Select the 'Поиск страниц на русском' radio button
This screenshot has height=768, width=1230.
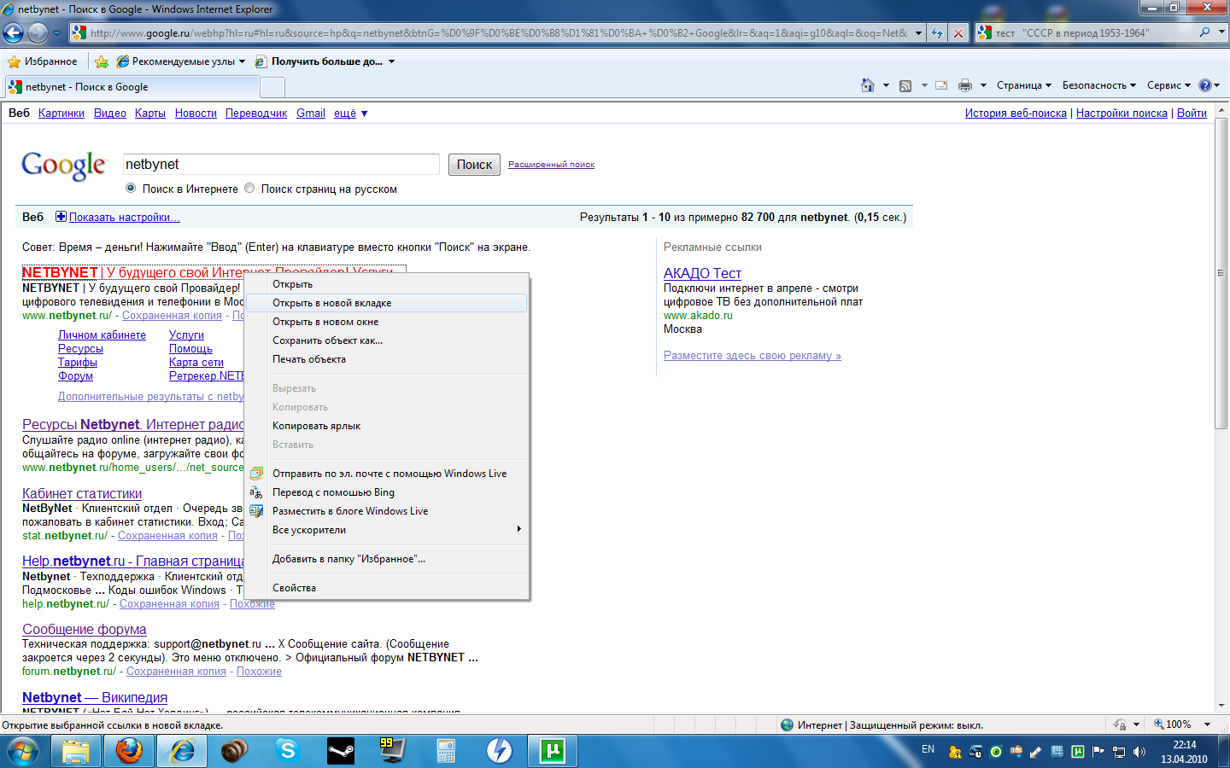(249, 189)
